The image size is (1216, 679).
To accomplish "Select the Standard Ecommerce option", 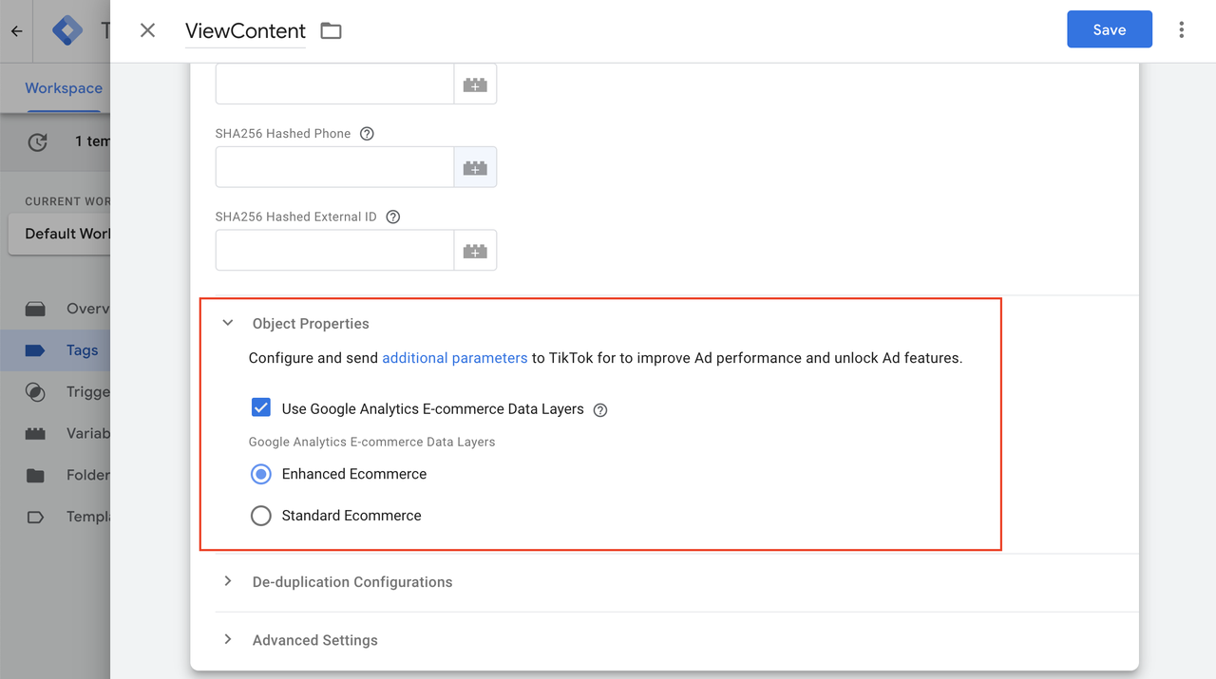I will [x=260, y=516].
